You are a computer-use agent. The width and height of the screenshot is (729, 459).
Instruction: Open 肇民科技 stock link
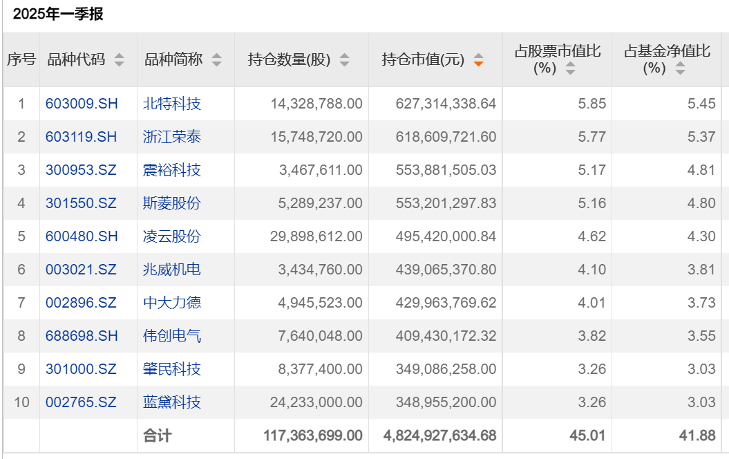tap(172, 369)
